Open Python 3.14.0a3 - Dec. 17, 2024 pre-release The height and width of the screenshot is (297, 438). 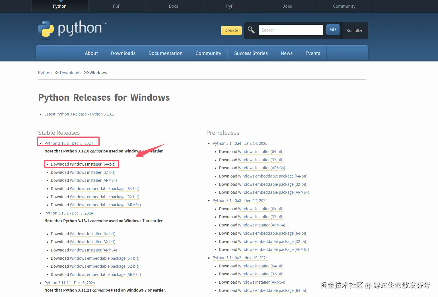[x=240, y=201]
